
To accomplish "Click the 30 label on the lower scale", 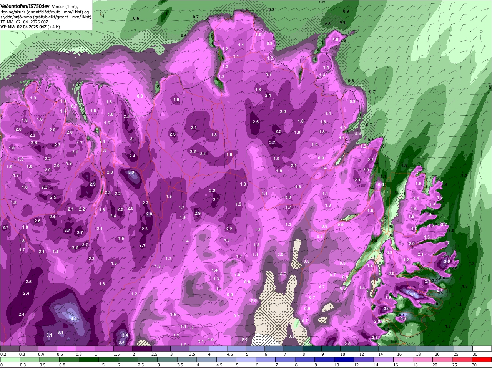I will [474, 365].
